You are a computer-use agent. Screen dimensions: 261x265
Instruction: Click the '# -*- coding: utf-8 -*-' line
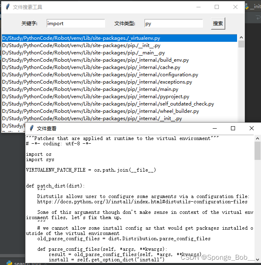tap(58, 144)
